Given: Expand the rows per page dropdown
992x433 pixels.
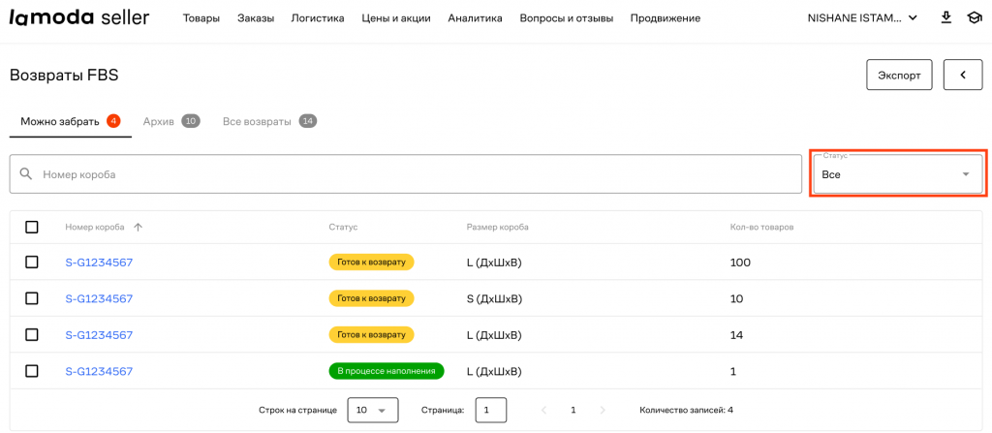Looking at the screenshot, I should pyautogui.click(x=373, y=410).
